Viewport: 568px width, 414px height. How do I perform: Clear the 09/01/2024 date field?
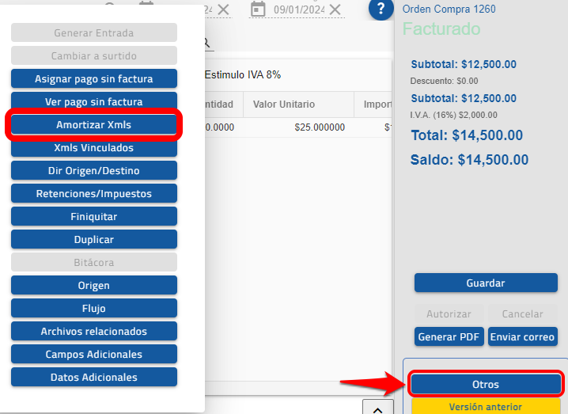pos(335,9)
